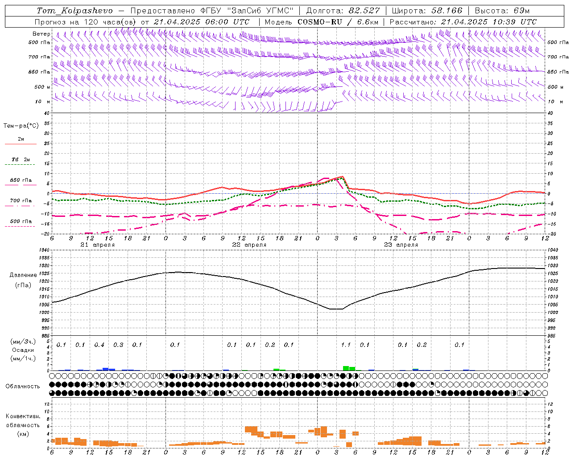The width and height of the screenshot is (571, 456).
Task: Click the red 2м temperature legend line
Action: click(x=21, y=144)
